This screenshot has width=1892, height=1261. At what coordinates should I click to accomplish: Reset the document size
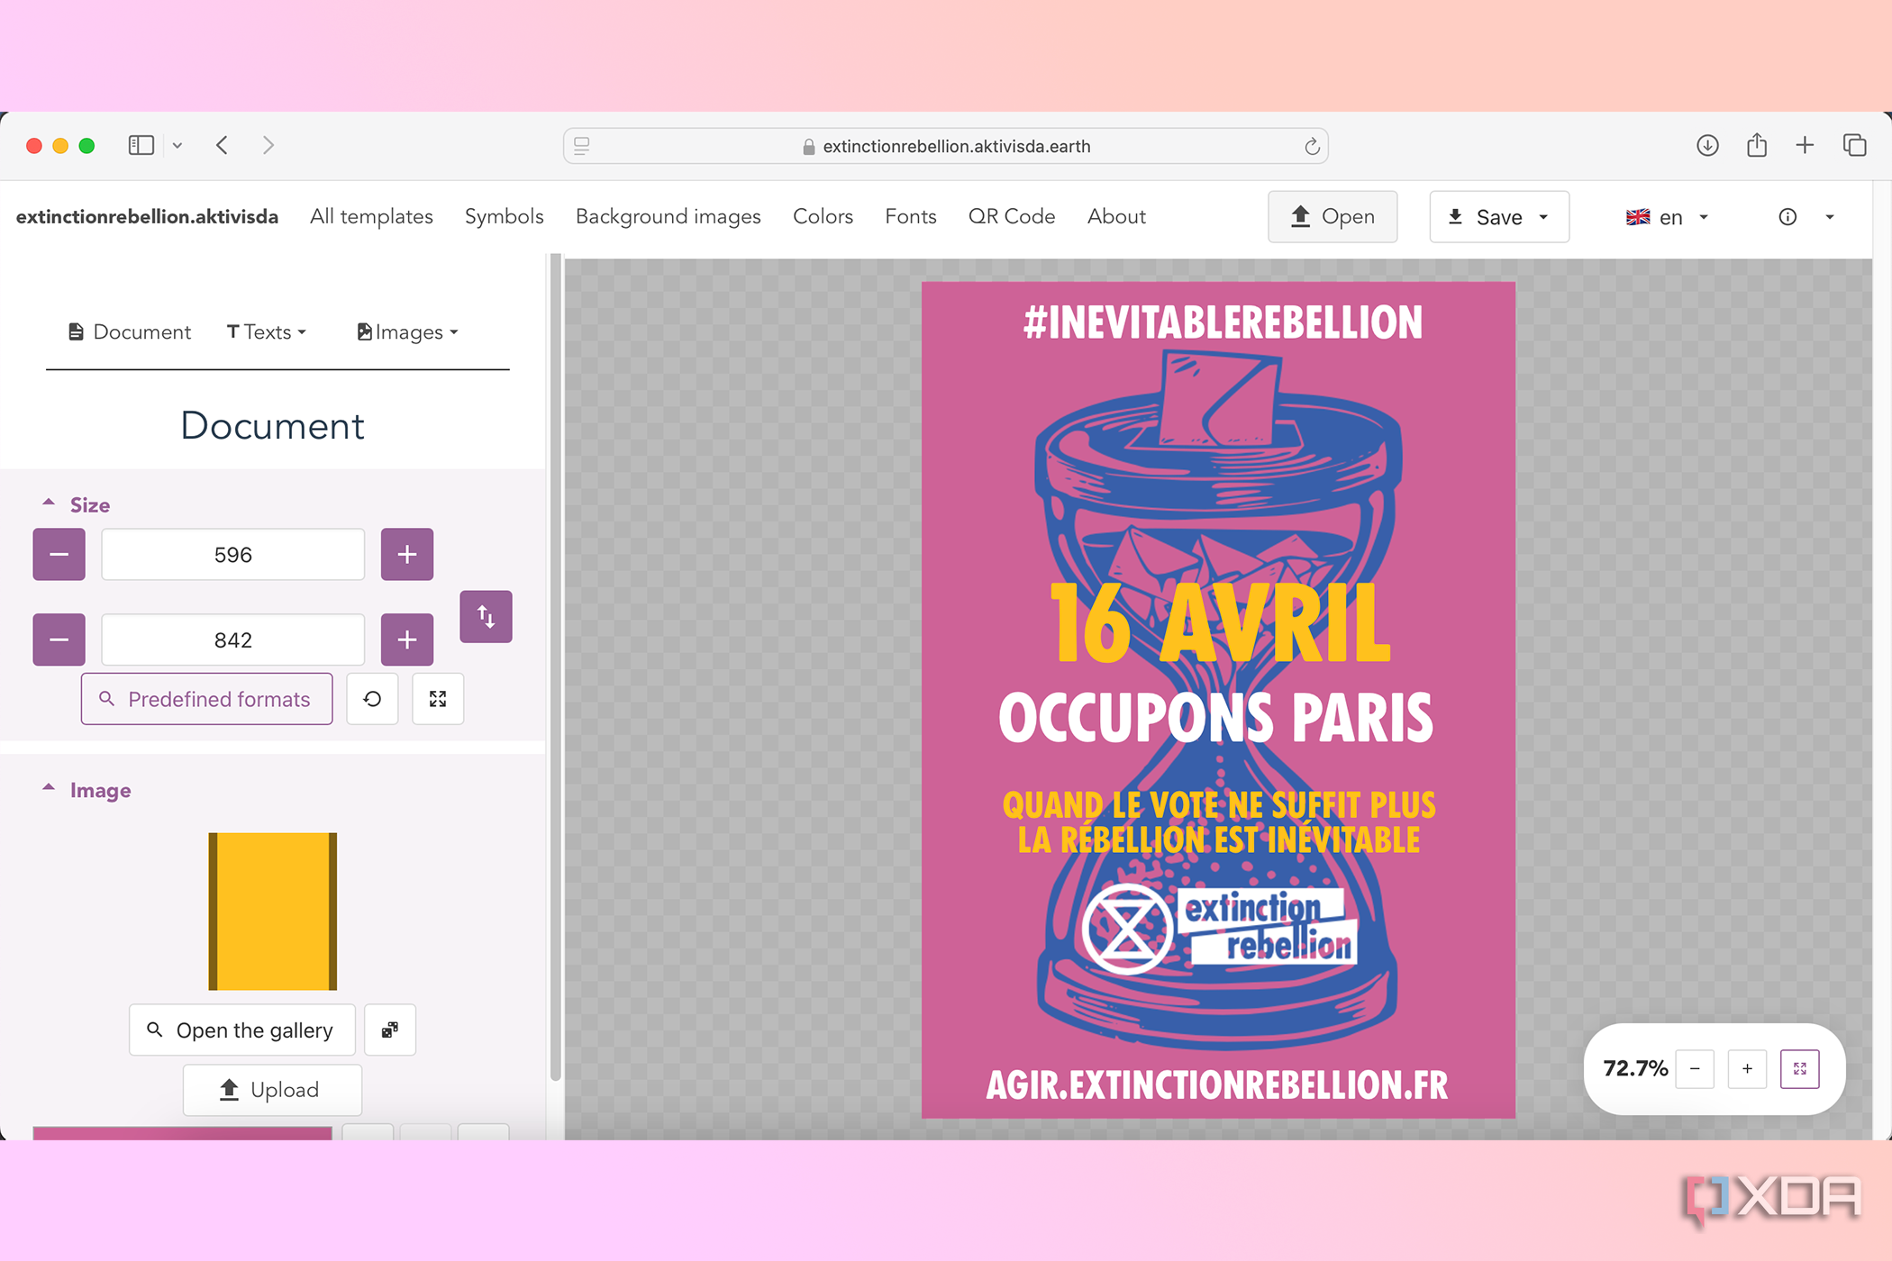(372, 699)
